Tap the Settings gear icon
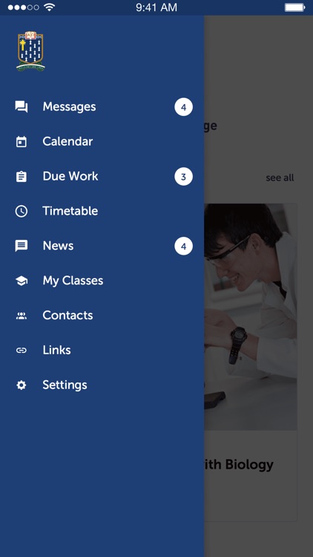 [22, 385]
